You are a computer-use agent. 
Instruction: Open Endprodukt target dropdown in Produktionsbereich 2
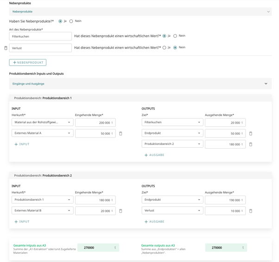tap(172, 200)
